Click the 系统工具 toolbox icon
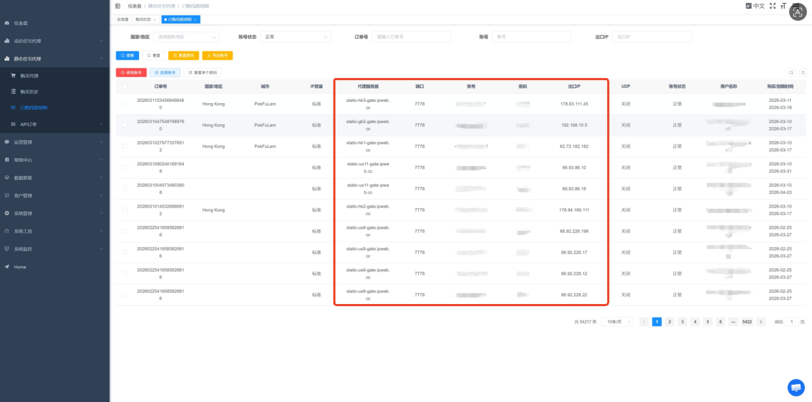The height and width of the screenshot is (402, 812). [7, 231]
